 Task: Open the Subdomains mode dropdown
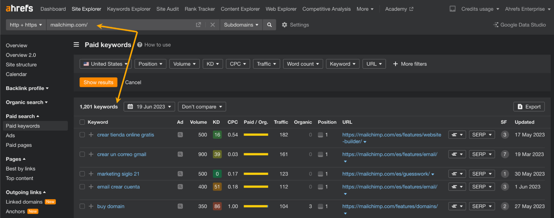pyautogui.click(x=241, y=25)
